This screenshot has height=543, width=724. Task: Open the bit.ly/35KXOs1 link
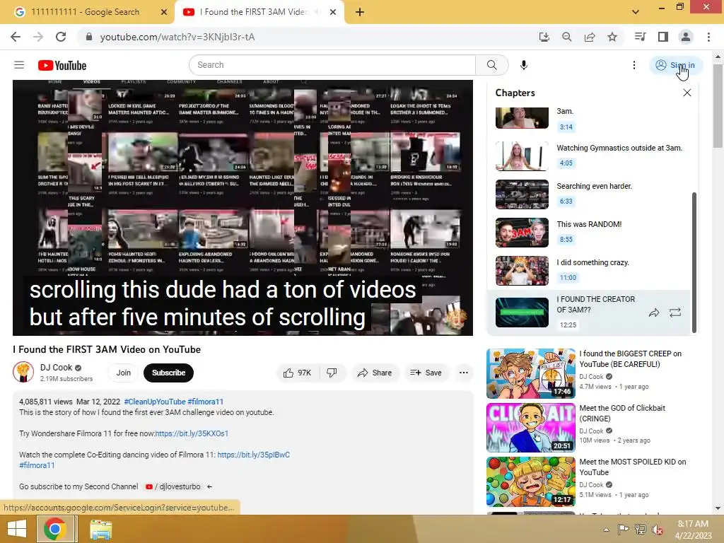tap(192, 433)
